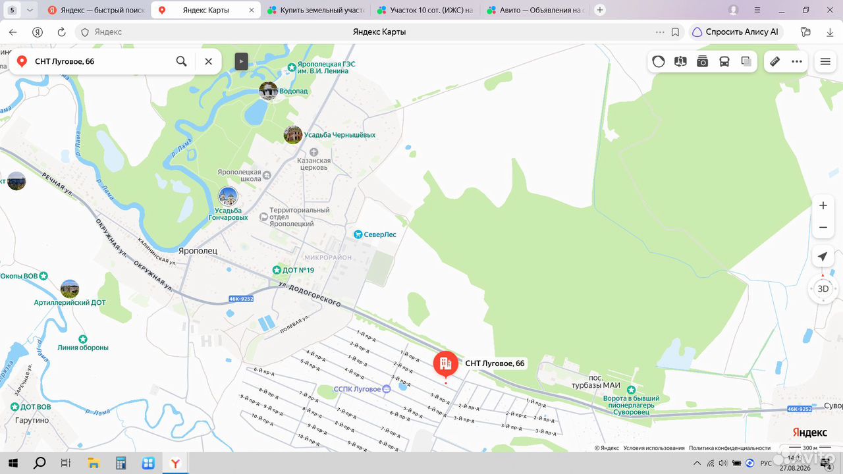
Task: Open the Windows Start menu
Action: pos(13,463)
